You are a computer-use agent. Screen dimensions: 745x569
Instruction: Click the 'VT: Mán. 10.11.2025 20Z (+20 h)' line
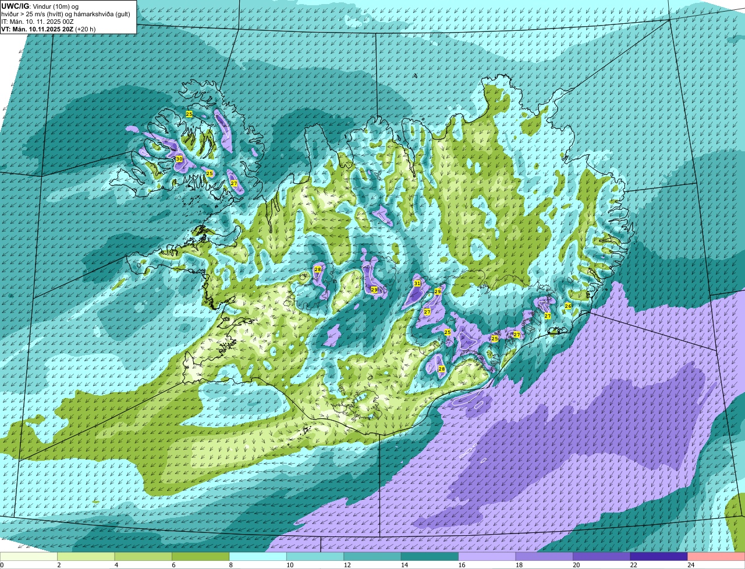click(48, 29)
